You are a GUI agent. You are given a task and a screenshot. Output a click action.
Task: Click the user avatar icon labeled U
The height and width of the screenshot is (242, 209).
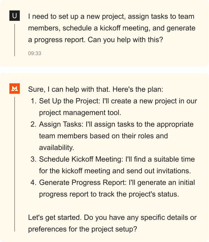(15, 16)
